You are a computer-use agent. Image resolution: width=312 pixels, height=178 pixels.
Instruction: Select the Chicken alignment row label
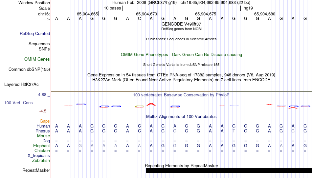coord(42,150)
